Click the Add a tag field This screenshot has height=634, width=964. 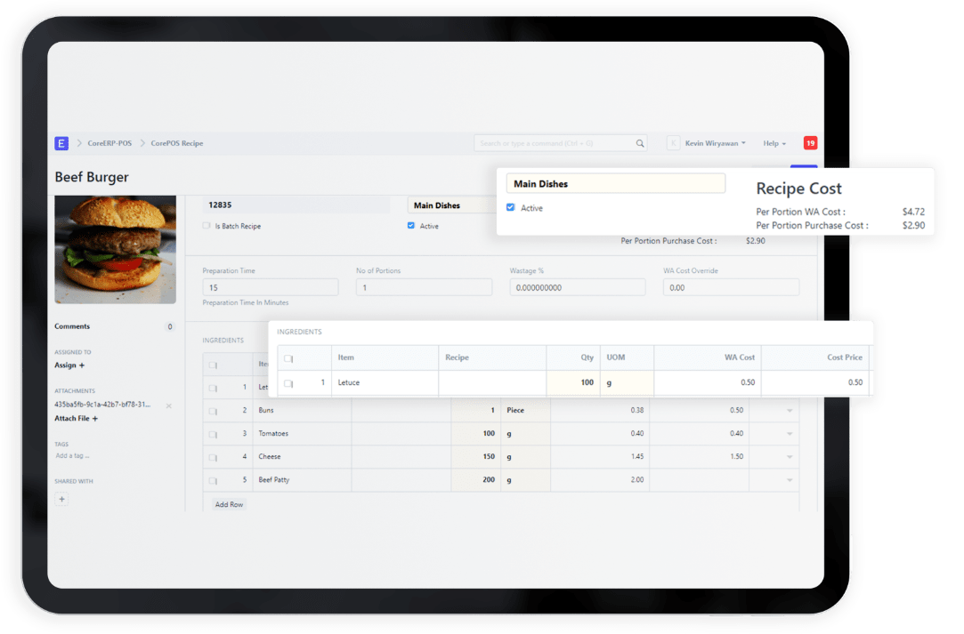click(x=73, y=456)
